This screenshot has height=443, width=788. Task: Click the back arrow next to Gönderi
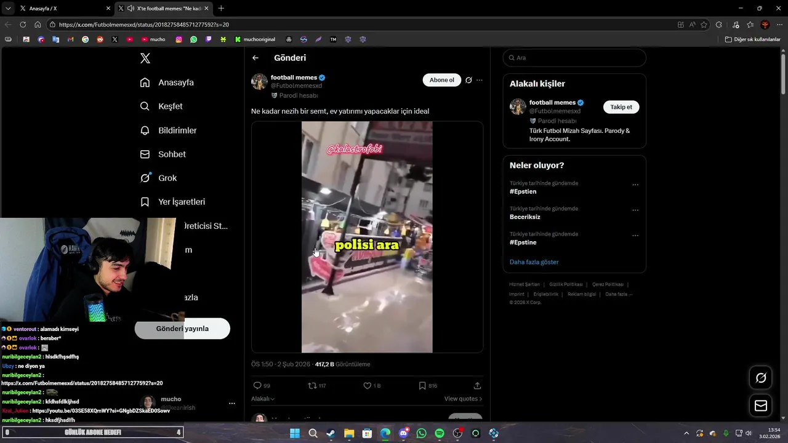coord(255,58)
